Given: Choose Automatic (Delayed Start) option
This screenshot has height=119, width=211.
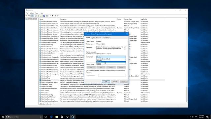Looking at the screenshot, I should coord(111,59).
